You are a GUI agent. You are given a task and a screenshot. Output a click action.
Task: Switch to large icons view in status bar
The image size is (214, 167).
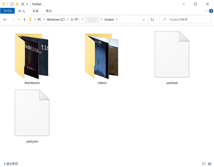(x=210, y=164)
